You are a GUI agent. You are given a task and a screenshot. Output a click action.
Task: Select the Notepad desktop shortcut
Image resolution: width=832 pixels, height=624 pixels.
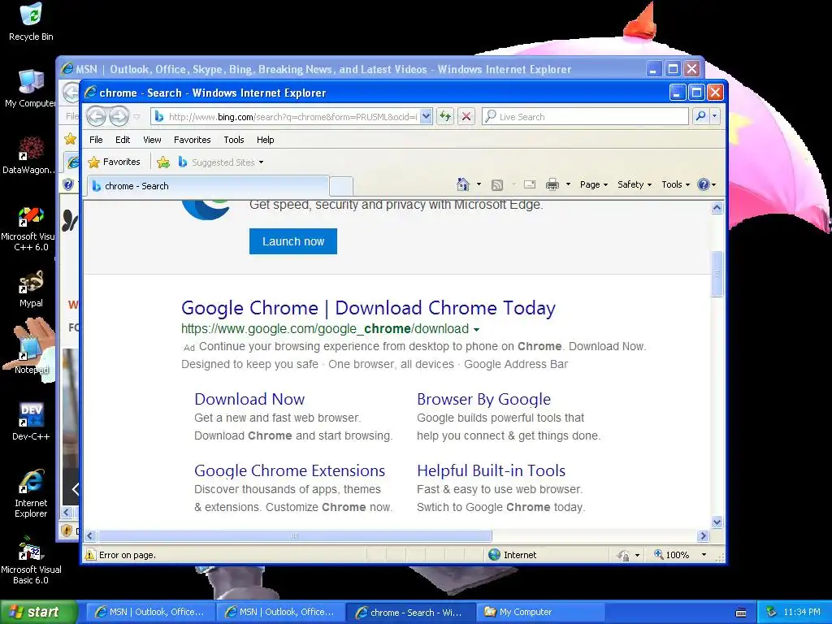pos(31,354)
